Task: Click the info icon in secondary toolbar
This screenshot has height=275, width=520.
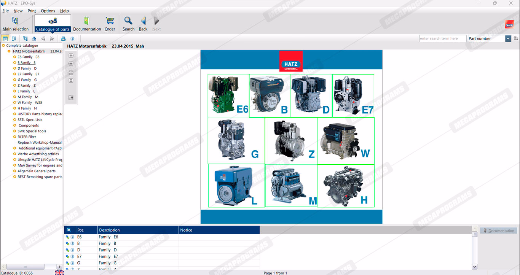Action: 72,38
